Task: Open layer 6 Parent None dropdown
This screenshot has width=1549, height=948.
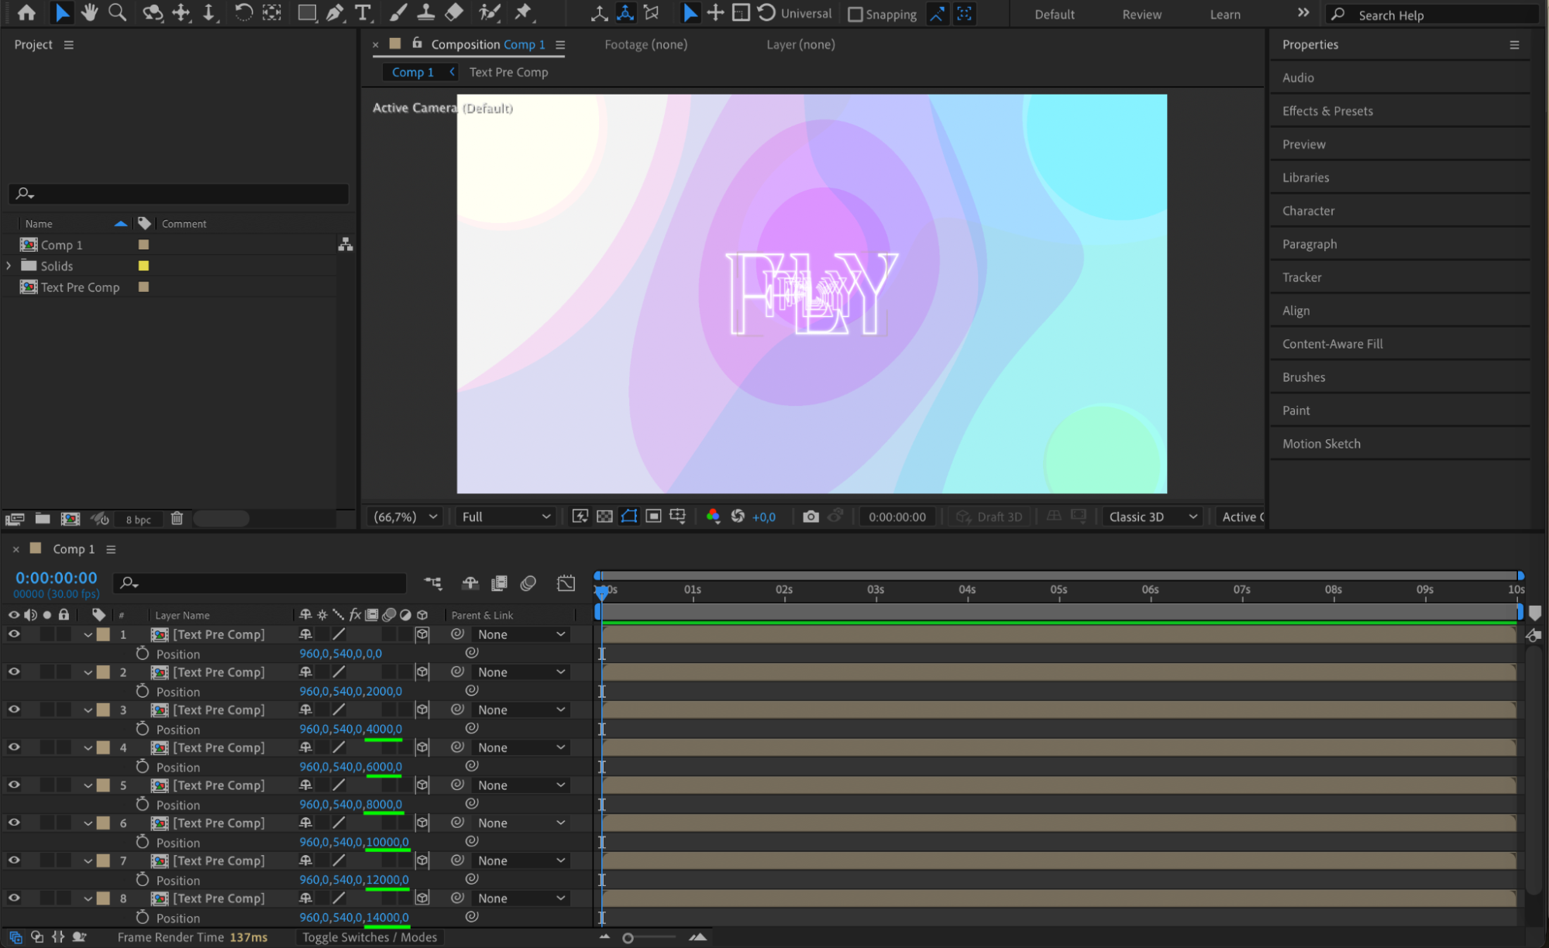Action: [x=521, y=823]
